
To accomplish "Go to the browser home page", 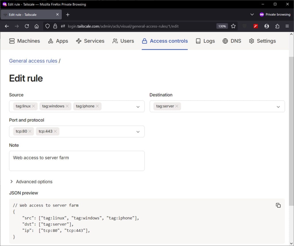I will 37,26.
